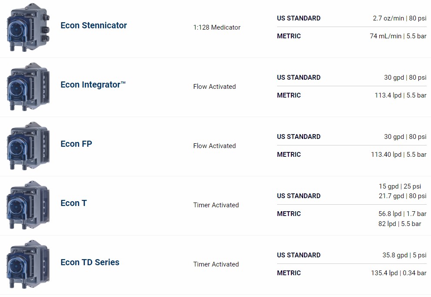Click Flow Activated text for Econ Integrator
Screen dimensions: 431x297
pyautogui.click(x=214, y=87)
